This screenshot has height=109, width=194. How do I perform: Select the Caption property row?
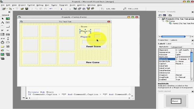[x=175, y=64]
